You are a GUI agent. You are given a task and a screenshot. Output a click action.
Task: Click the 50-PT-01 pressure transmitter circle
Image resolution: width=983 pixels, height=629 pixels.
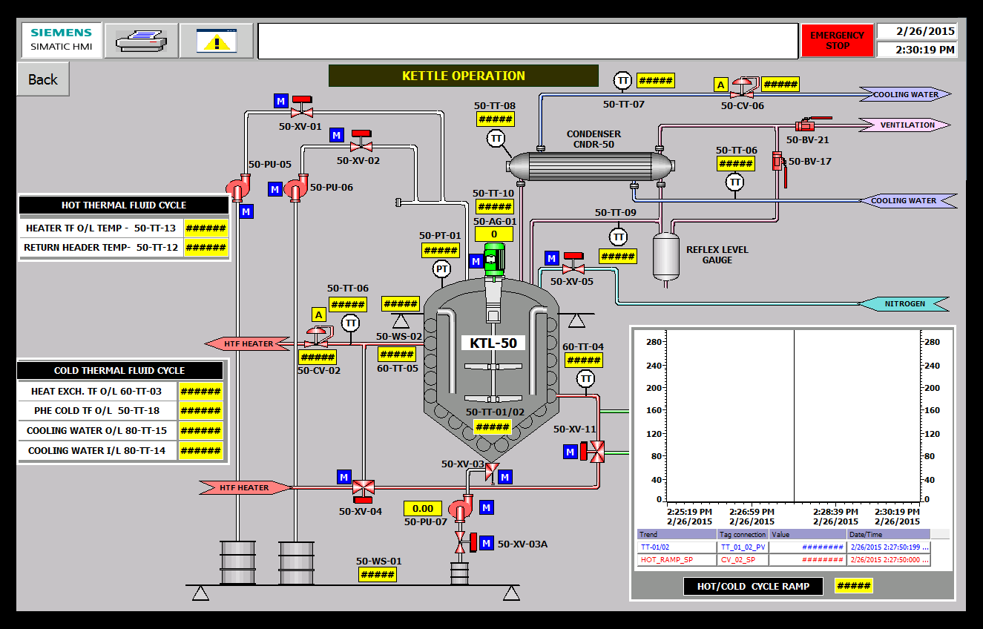tap(441, 269)
